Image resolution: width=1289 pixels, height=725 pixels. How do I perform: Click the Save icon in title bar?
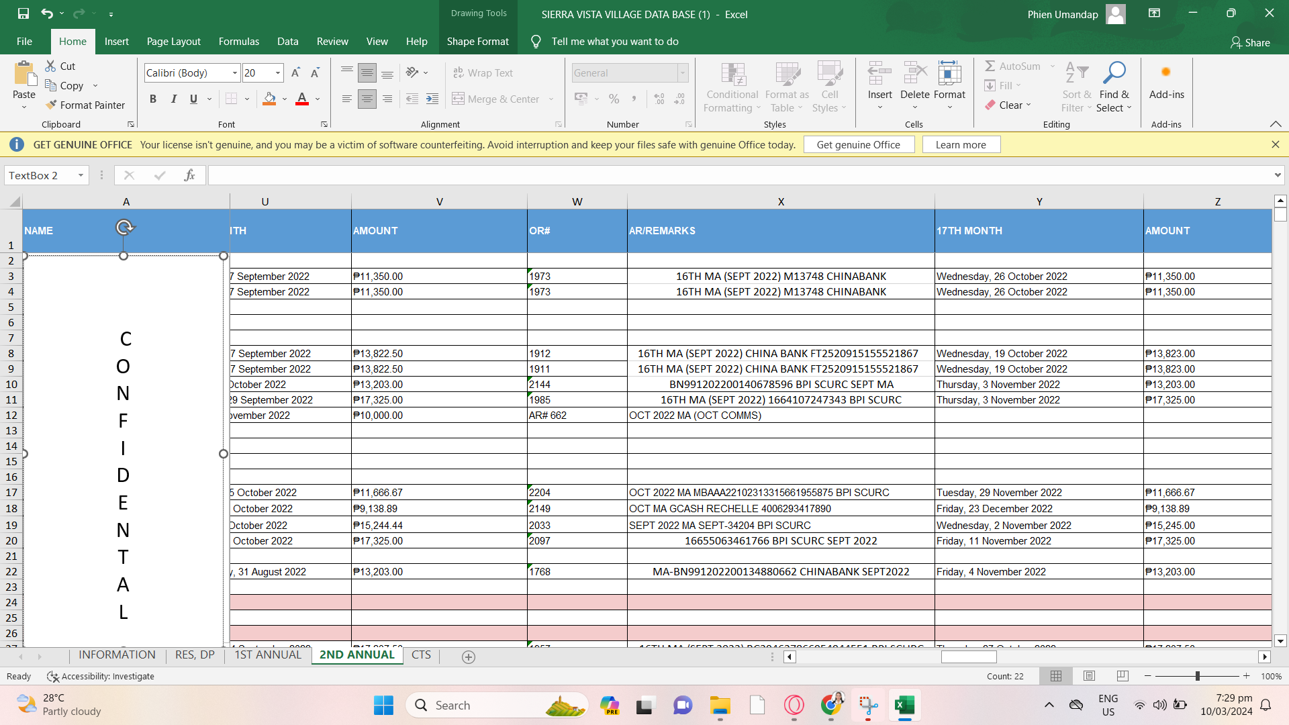(x=23, y=13)
